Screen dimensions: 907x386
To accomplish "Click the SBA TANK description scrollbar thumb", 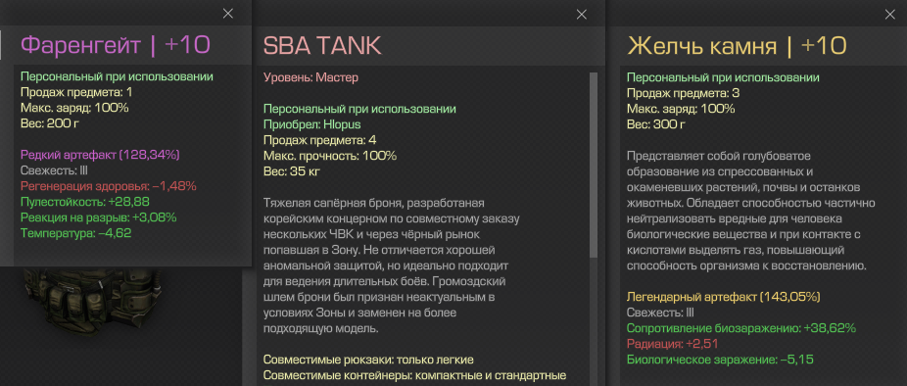I will point(593,165).
